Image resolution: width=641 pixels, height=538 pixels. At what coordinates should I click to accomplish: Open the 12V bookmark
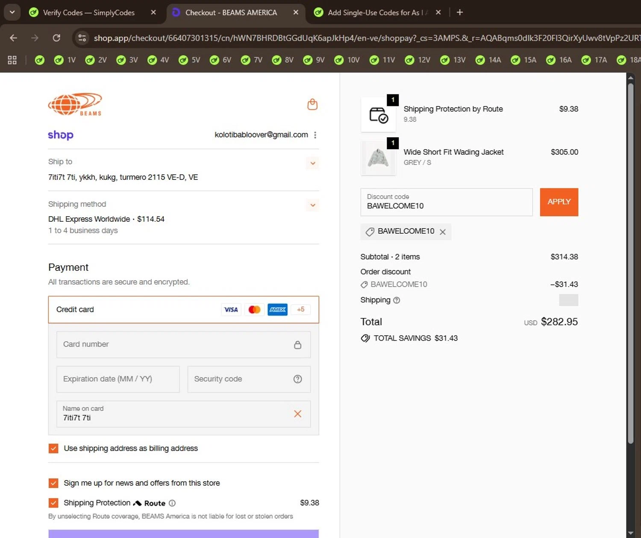tap(418, 60)
